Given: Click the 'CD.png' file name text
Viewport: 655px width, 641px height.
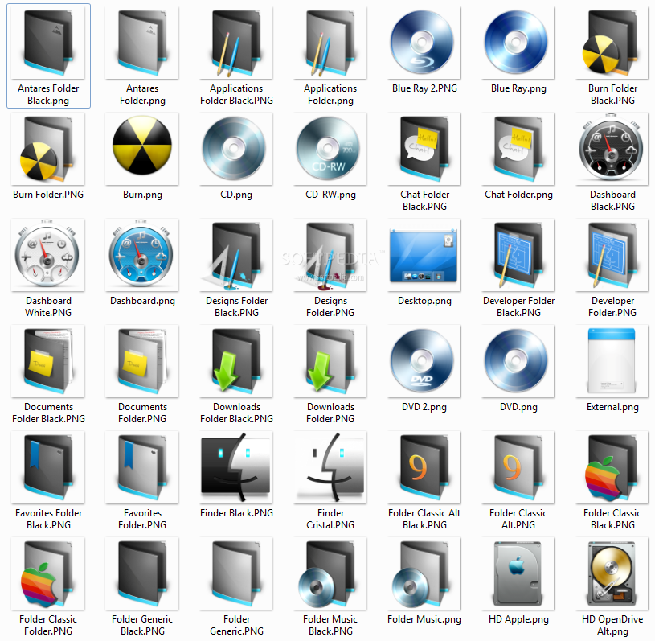Looking at the screenshot, I should tap(236, 195).
